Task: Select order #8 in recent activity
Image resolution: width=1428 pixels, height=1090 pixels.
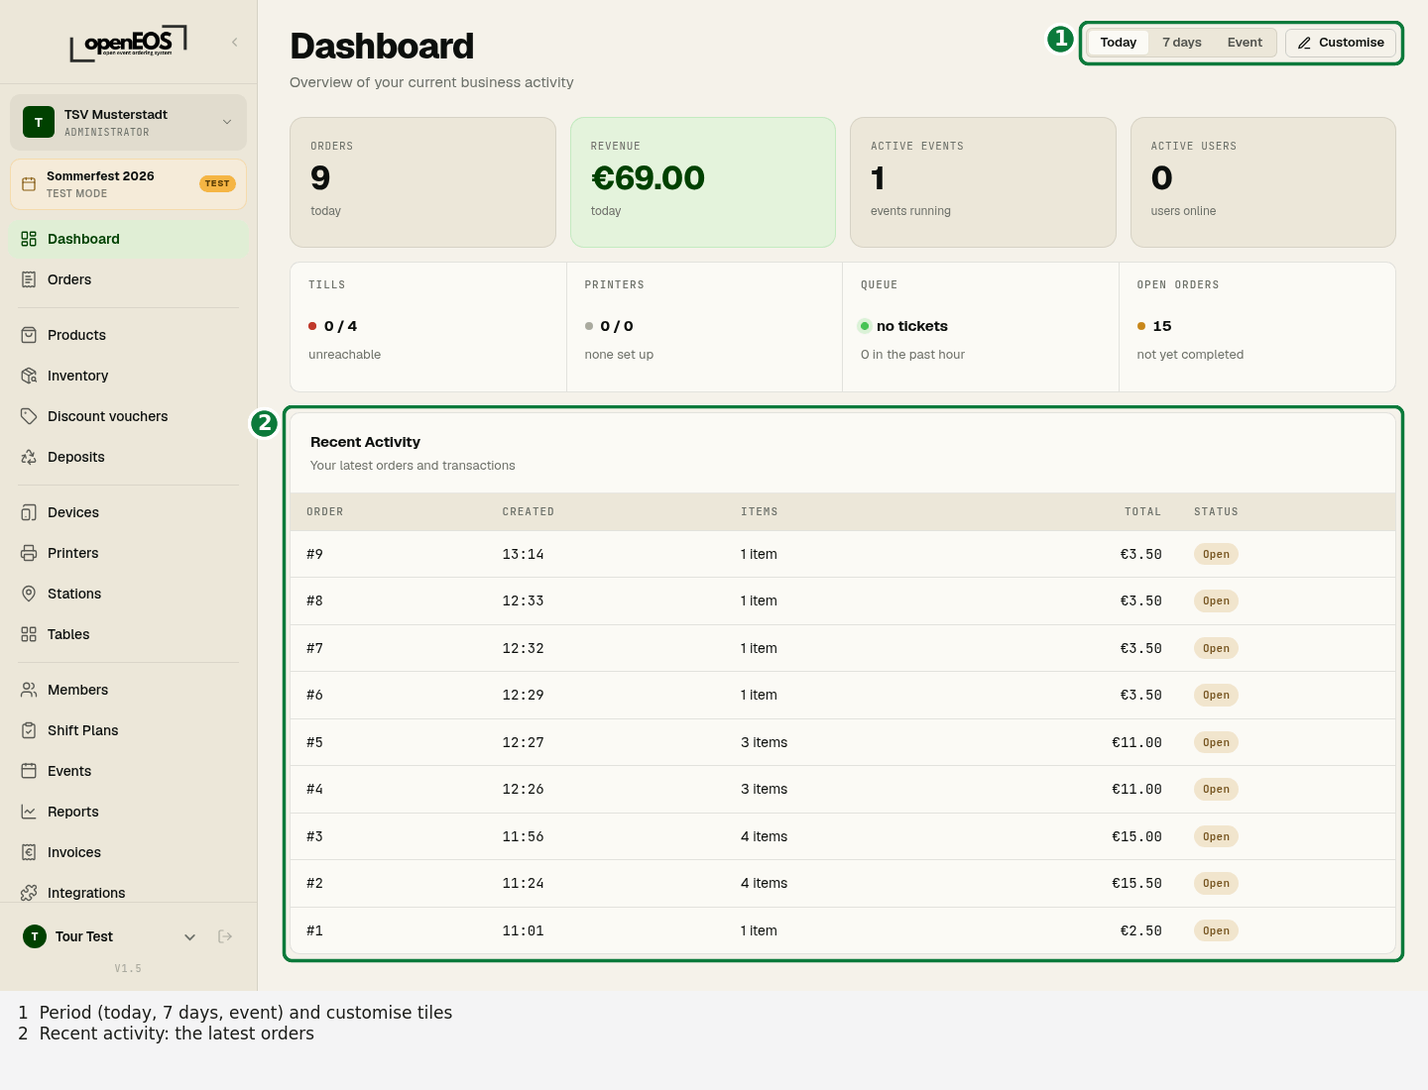Action: click(x=843, y=601)
